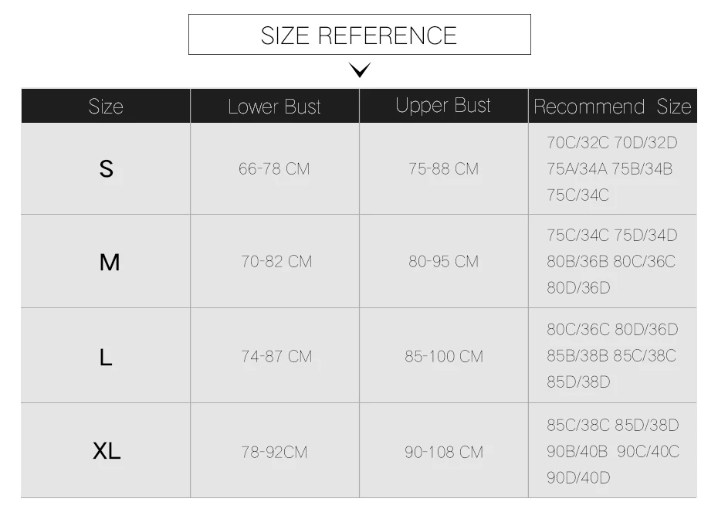Select the Size column header
The image size is (718, 519).
point(106,107)
